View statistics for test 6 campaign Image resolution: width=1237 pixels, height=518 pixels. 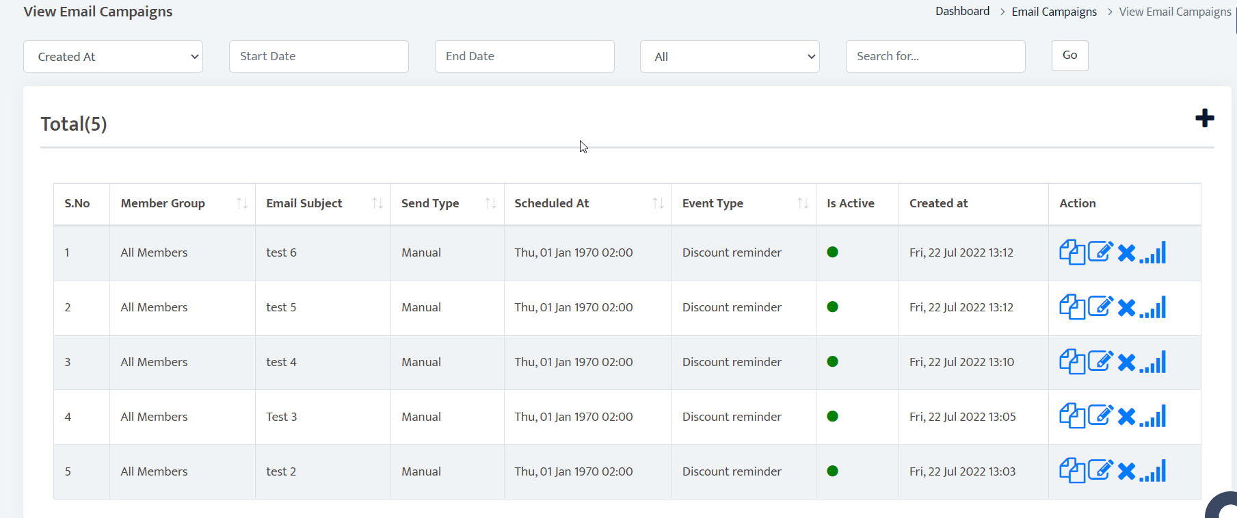click(1153, 252)
